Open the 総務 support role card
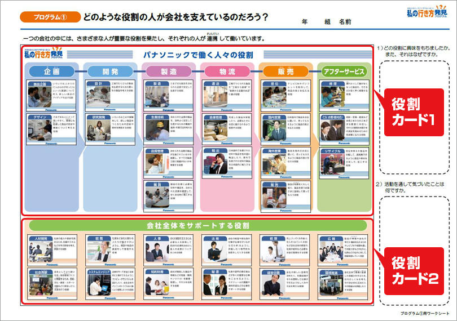 [x=110, y=251]
